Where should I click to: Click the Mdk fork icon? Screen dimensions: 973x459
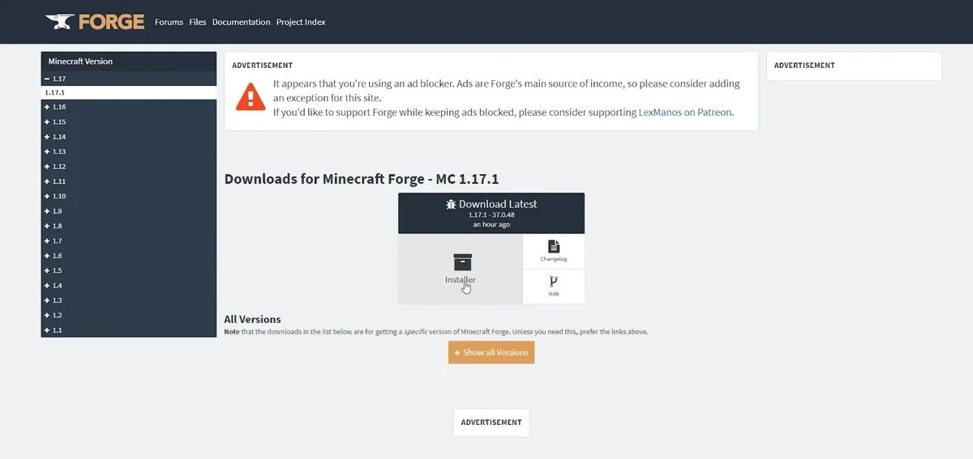(x=554, y=282)
